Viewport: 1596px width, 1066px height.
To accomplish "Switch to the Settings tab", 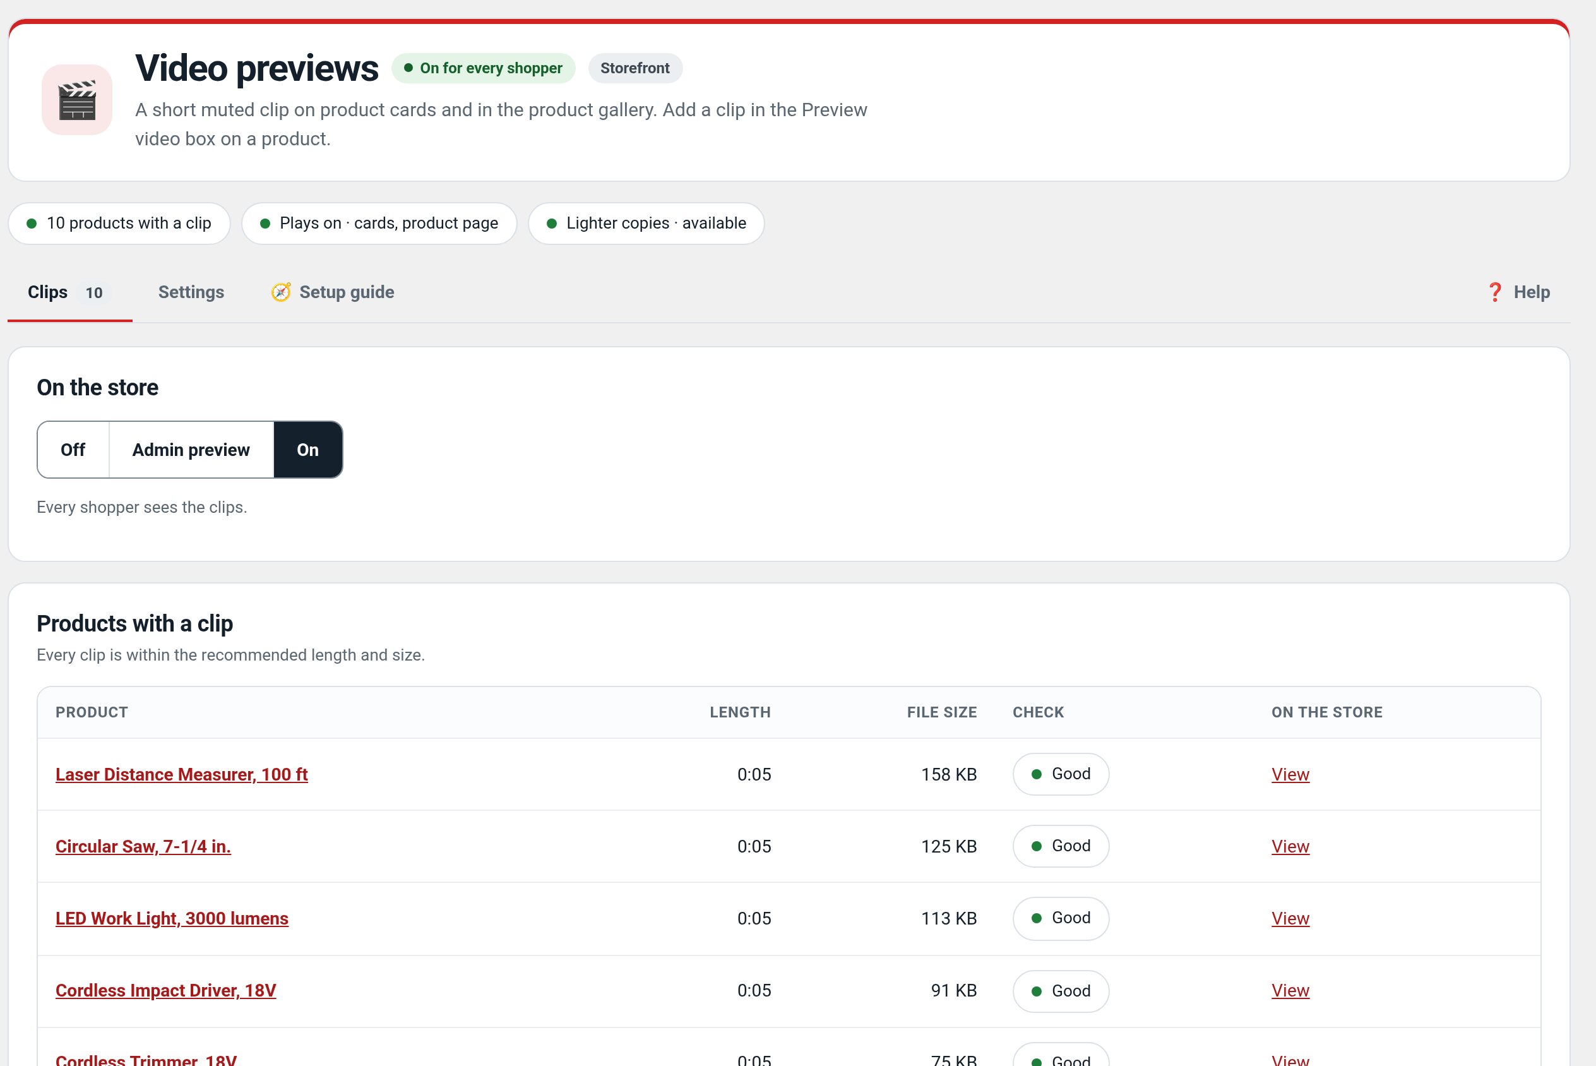I will (191, 292).
